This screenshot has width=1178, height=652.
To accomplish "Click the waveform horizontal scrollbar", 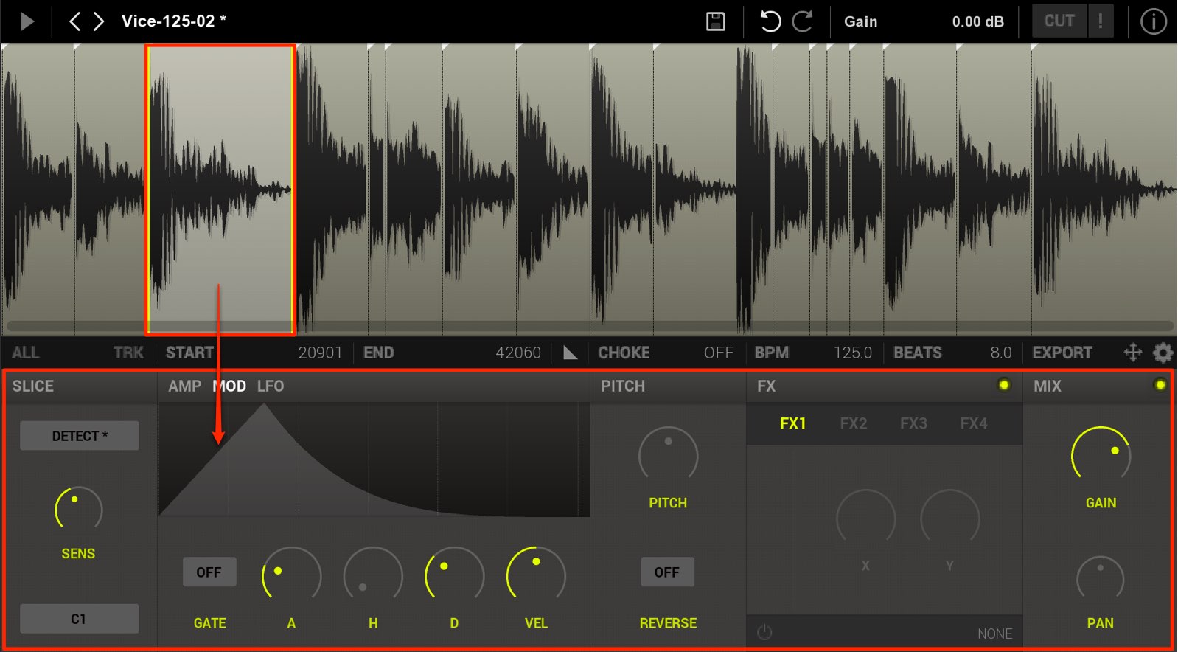I will [590, 325].
